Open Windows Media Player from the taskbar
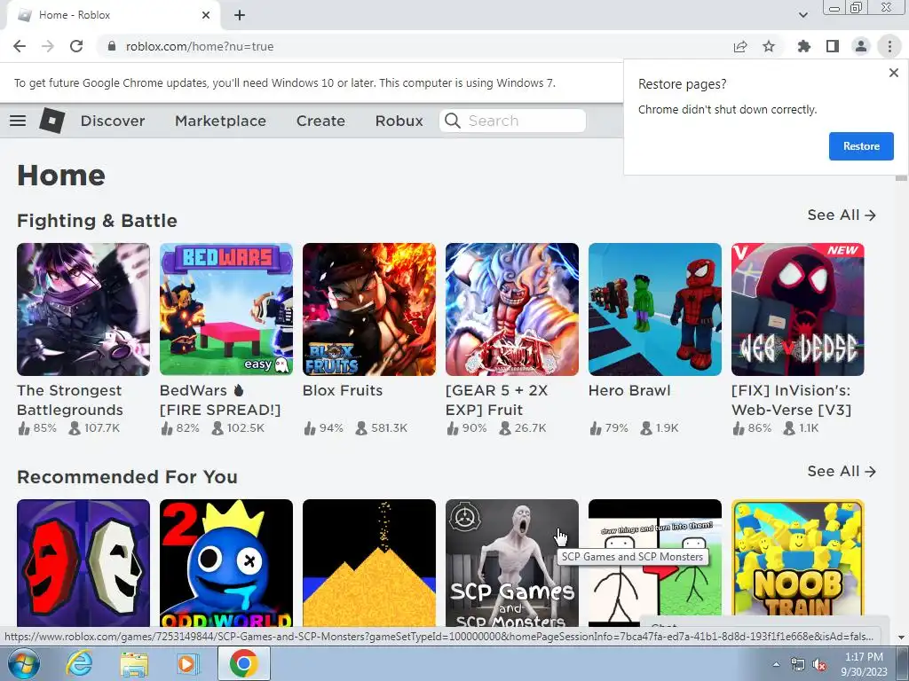 [x=187, y=664]
